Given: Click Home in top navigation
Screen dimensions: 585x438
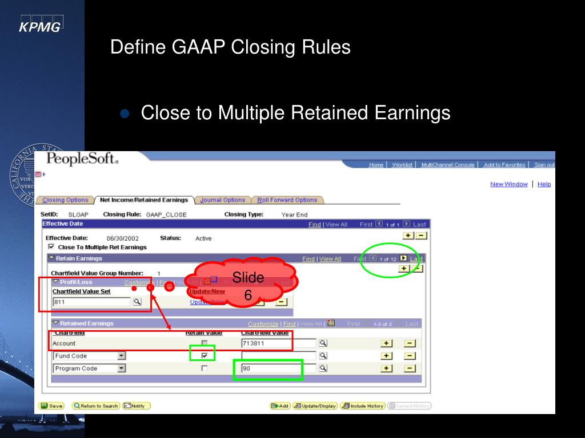Looking at the screenshot, I should point(376,165).
